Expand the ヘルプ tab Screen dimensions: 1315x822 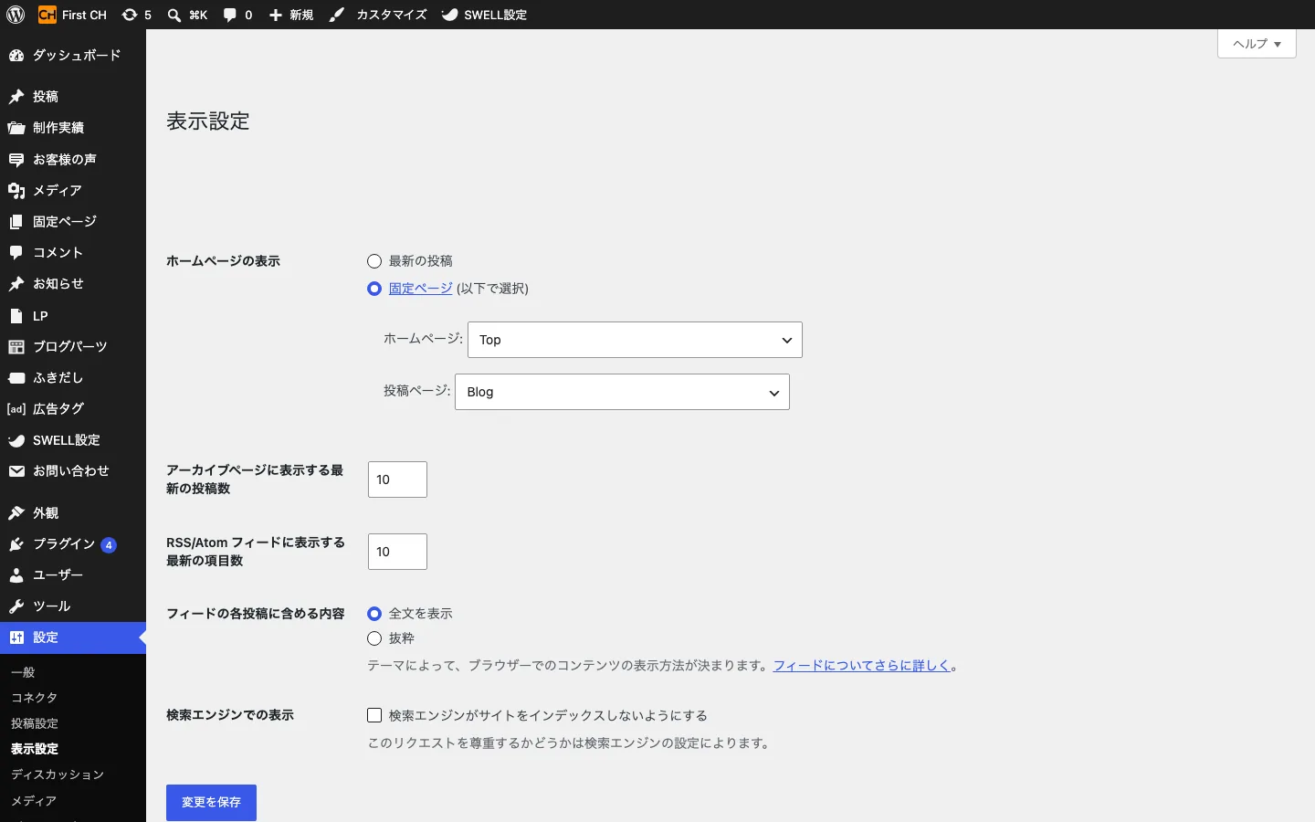pos(1257,44)
